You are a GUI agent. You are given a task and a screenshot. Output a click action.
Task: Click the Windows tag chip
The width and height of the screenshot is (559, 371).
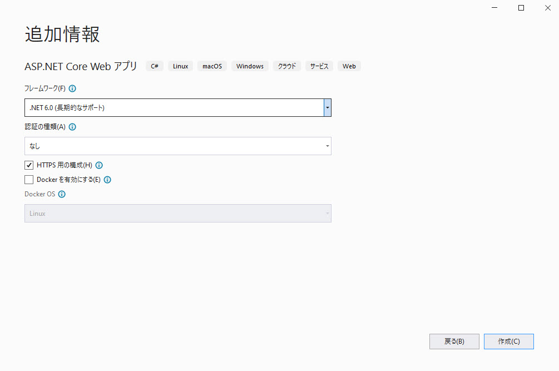click(250, 66)
